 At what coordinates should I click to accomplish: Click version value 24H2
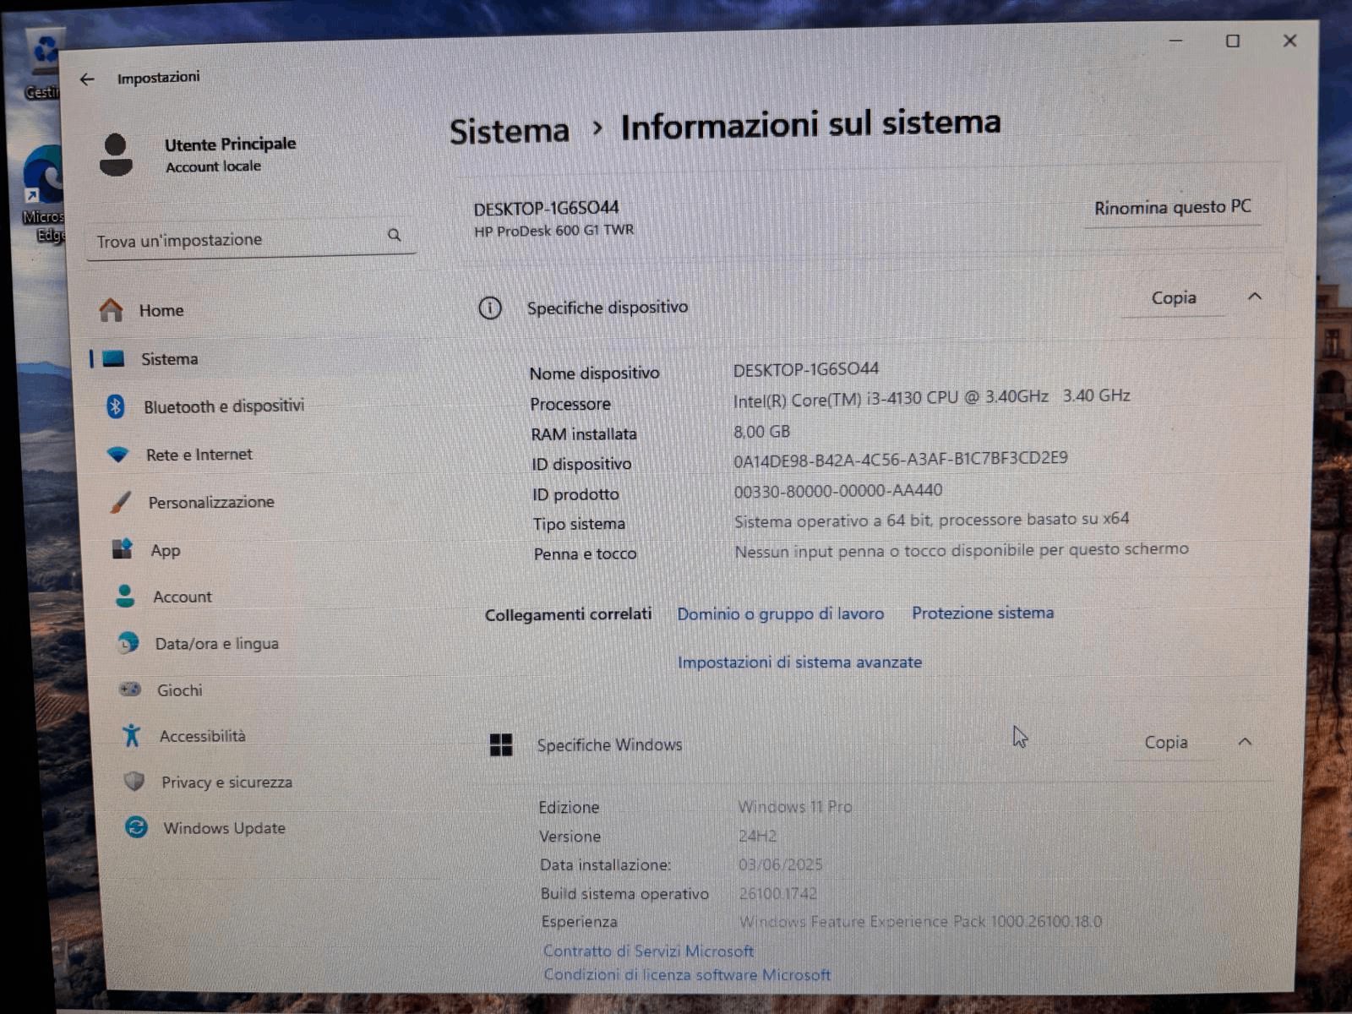pos(757,836)
